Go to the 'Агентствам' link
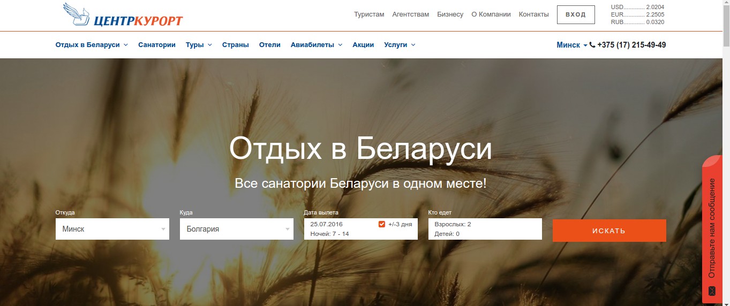 [x=411, y=14]
